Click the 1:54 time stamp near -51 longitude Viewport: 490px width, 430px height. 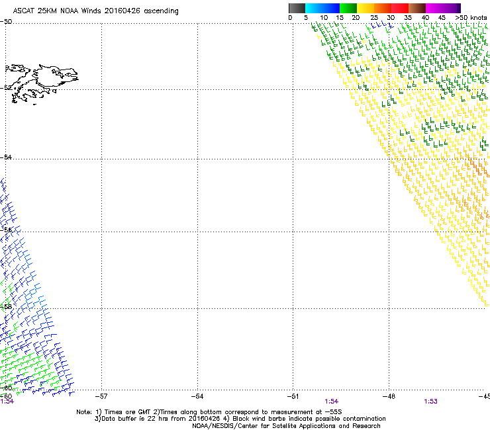tap(331, 402)
